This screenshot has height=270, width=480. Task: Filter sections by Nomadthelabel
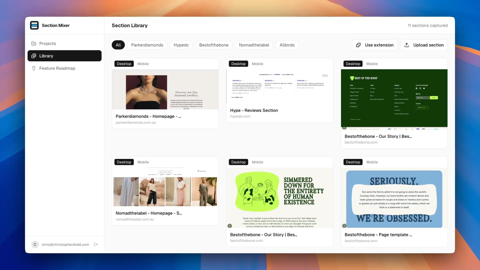pyautogui.click(x=254, y=45)
